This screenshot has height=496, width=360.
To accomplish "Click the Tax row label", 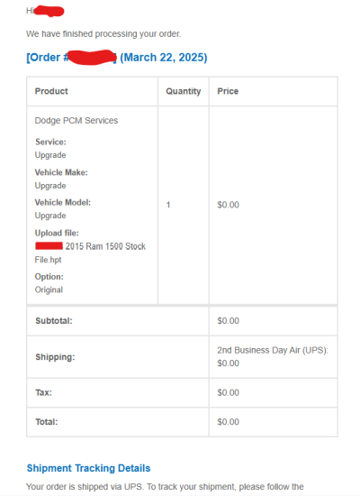I will 43,392.
